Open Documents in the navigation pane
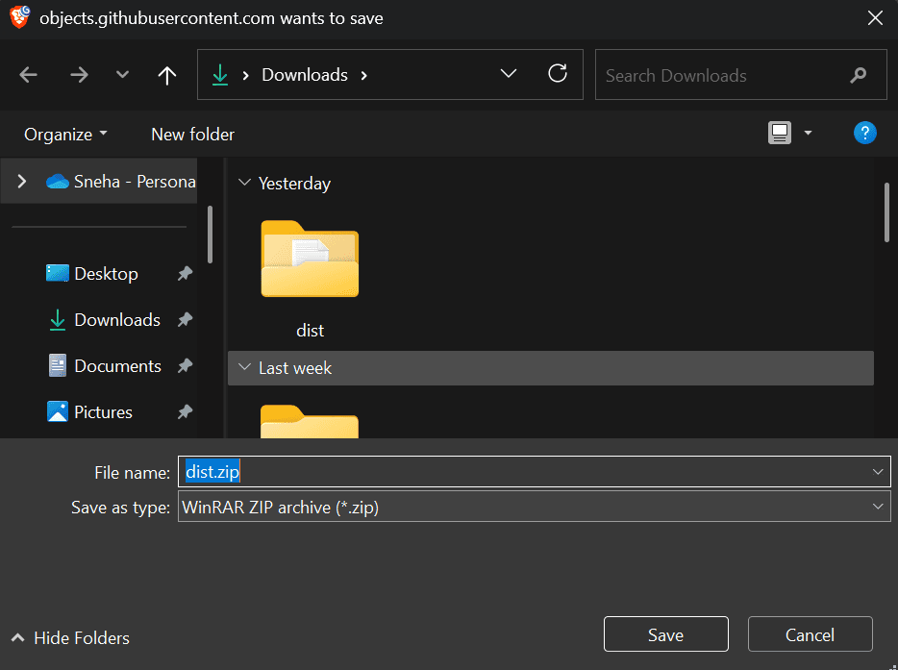898x670 pixels. pyautogui.click(x=105, y=366)
